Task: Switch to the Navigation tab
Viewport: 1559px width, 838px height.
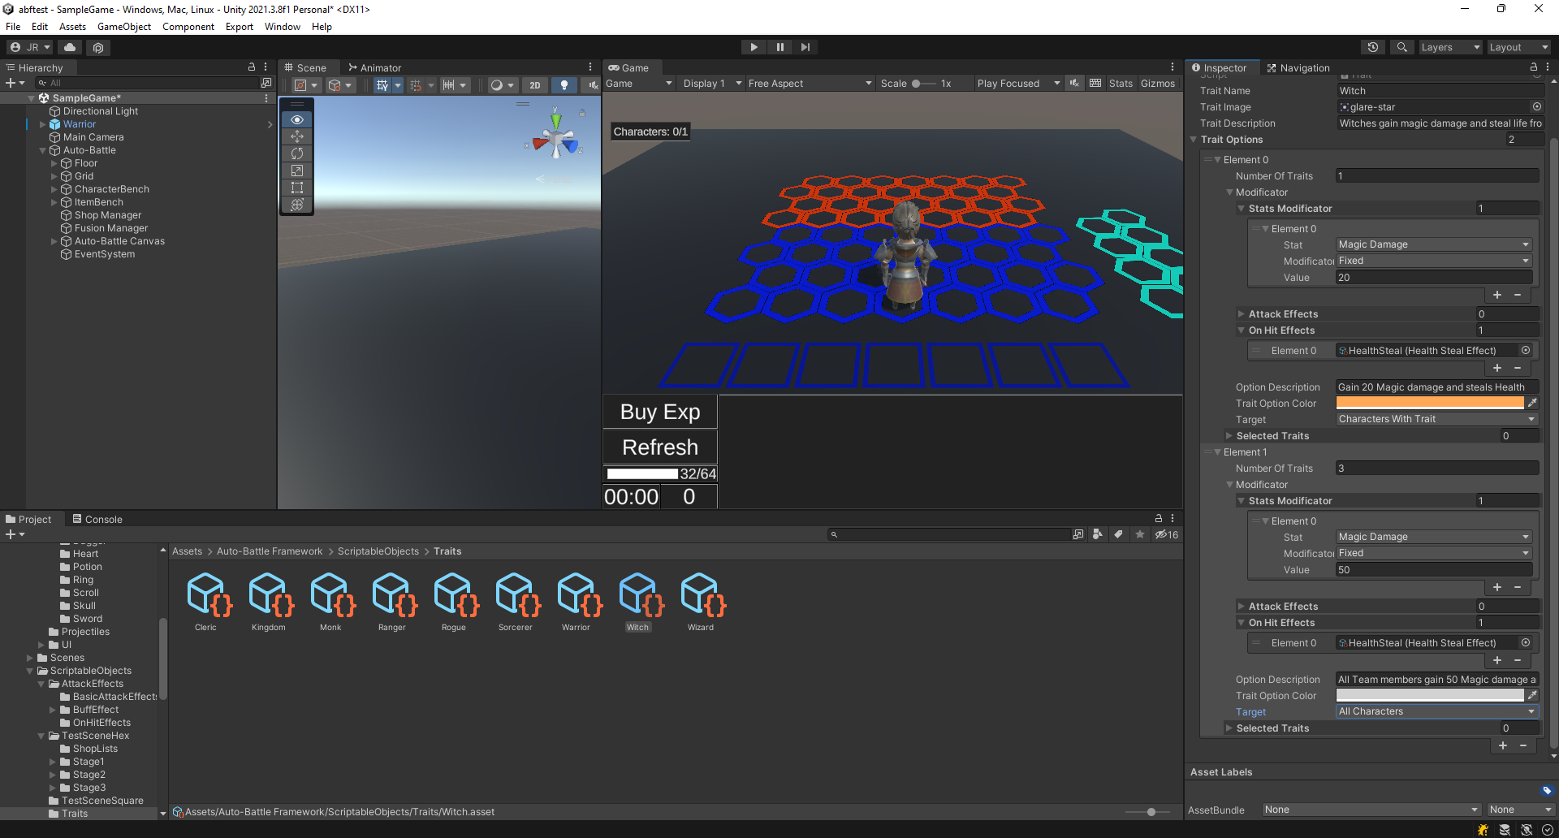Action: point(1298,68)
